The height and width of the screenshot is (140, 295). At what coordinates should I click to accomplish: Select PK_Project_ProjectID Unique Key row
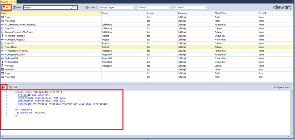147,36
